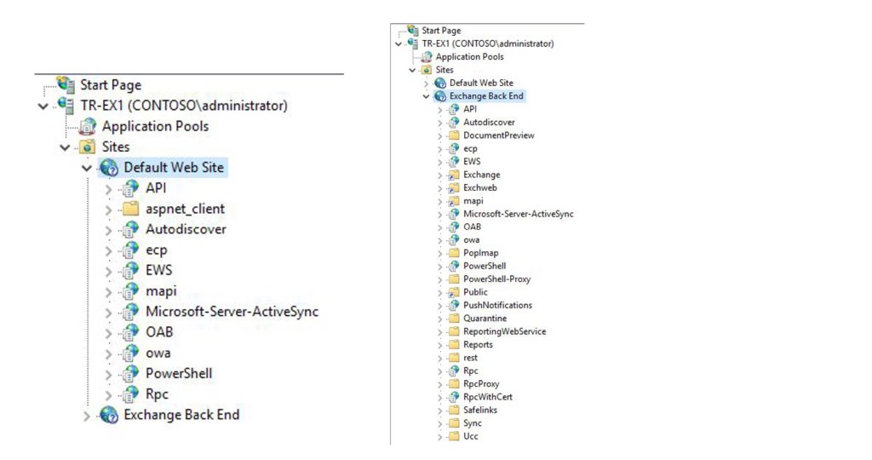This screenshot has width=872, height=460.
Task: Open the rest folder item
Action: coord(471,358)
